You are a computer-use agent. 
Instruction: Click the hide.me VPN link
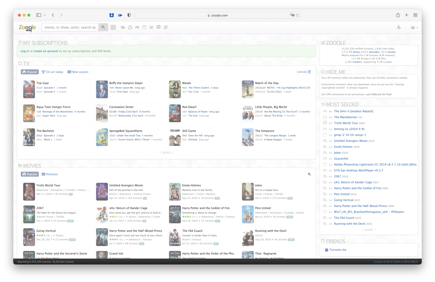coord(379,94)
